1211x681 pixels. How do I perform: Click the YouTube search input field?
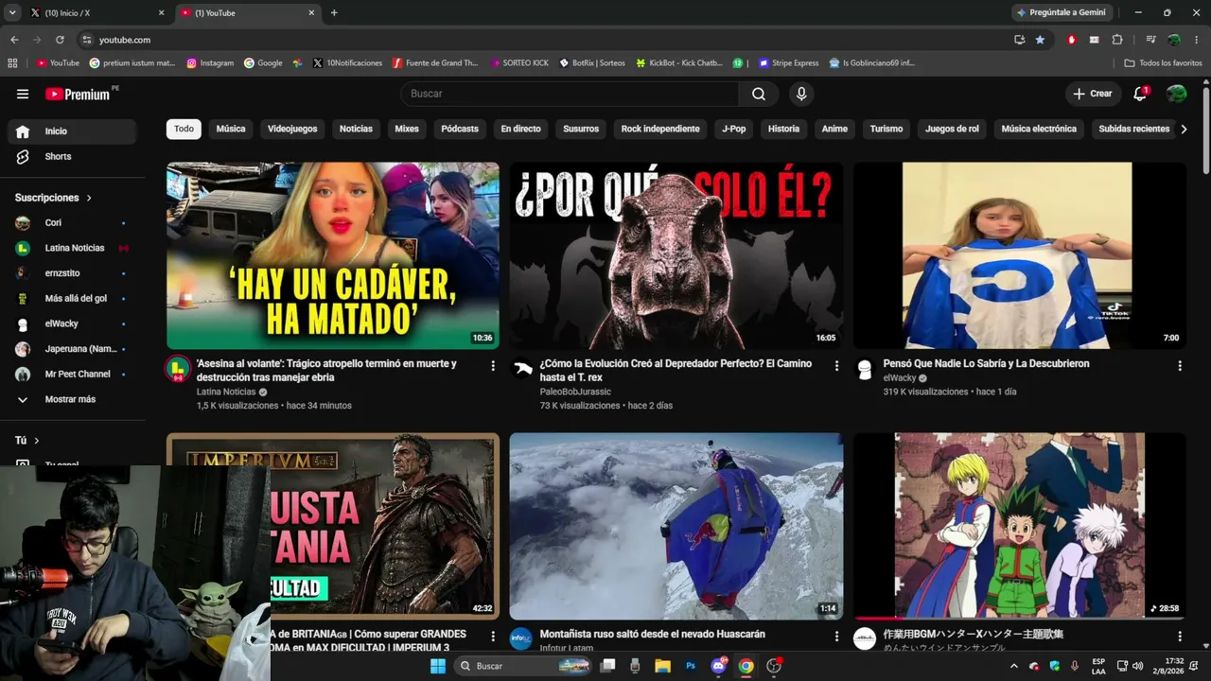[x=570, y=94]
